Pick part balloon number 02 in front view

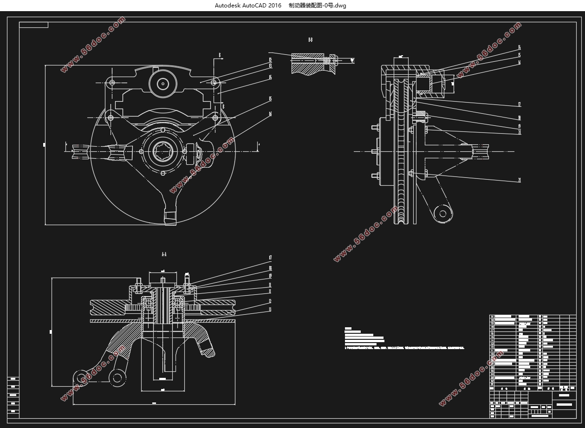[x=270, y=60]
